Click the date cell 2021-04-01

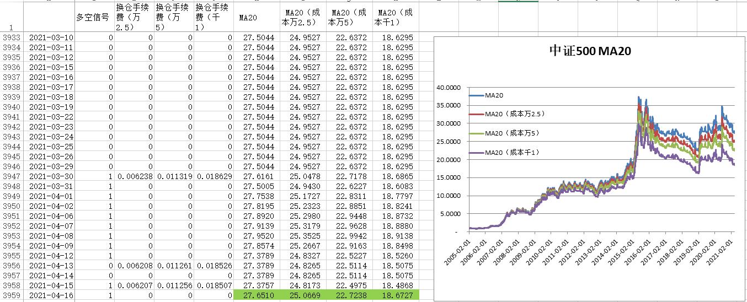50,196
